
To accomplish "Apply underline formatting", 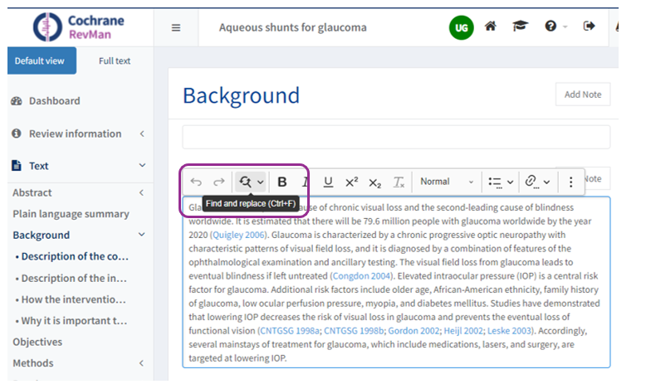I will 328,182.
